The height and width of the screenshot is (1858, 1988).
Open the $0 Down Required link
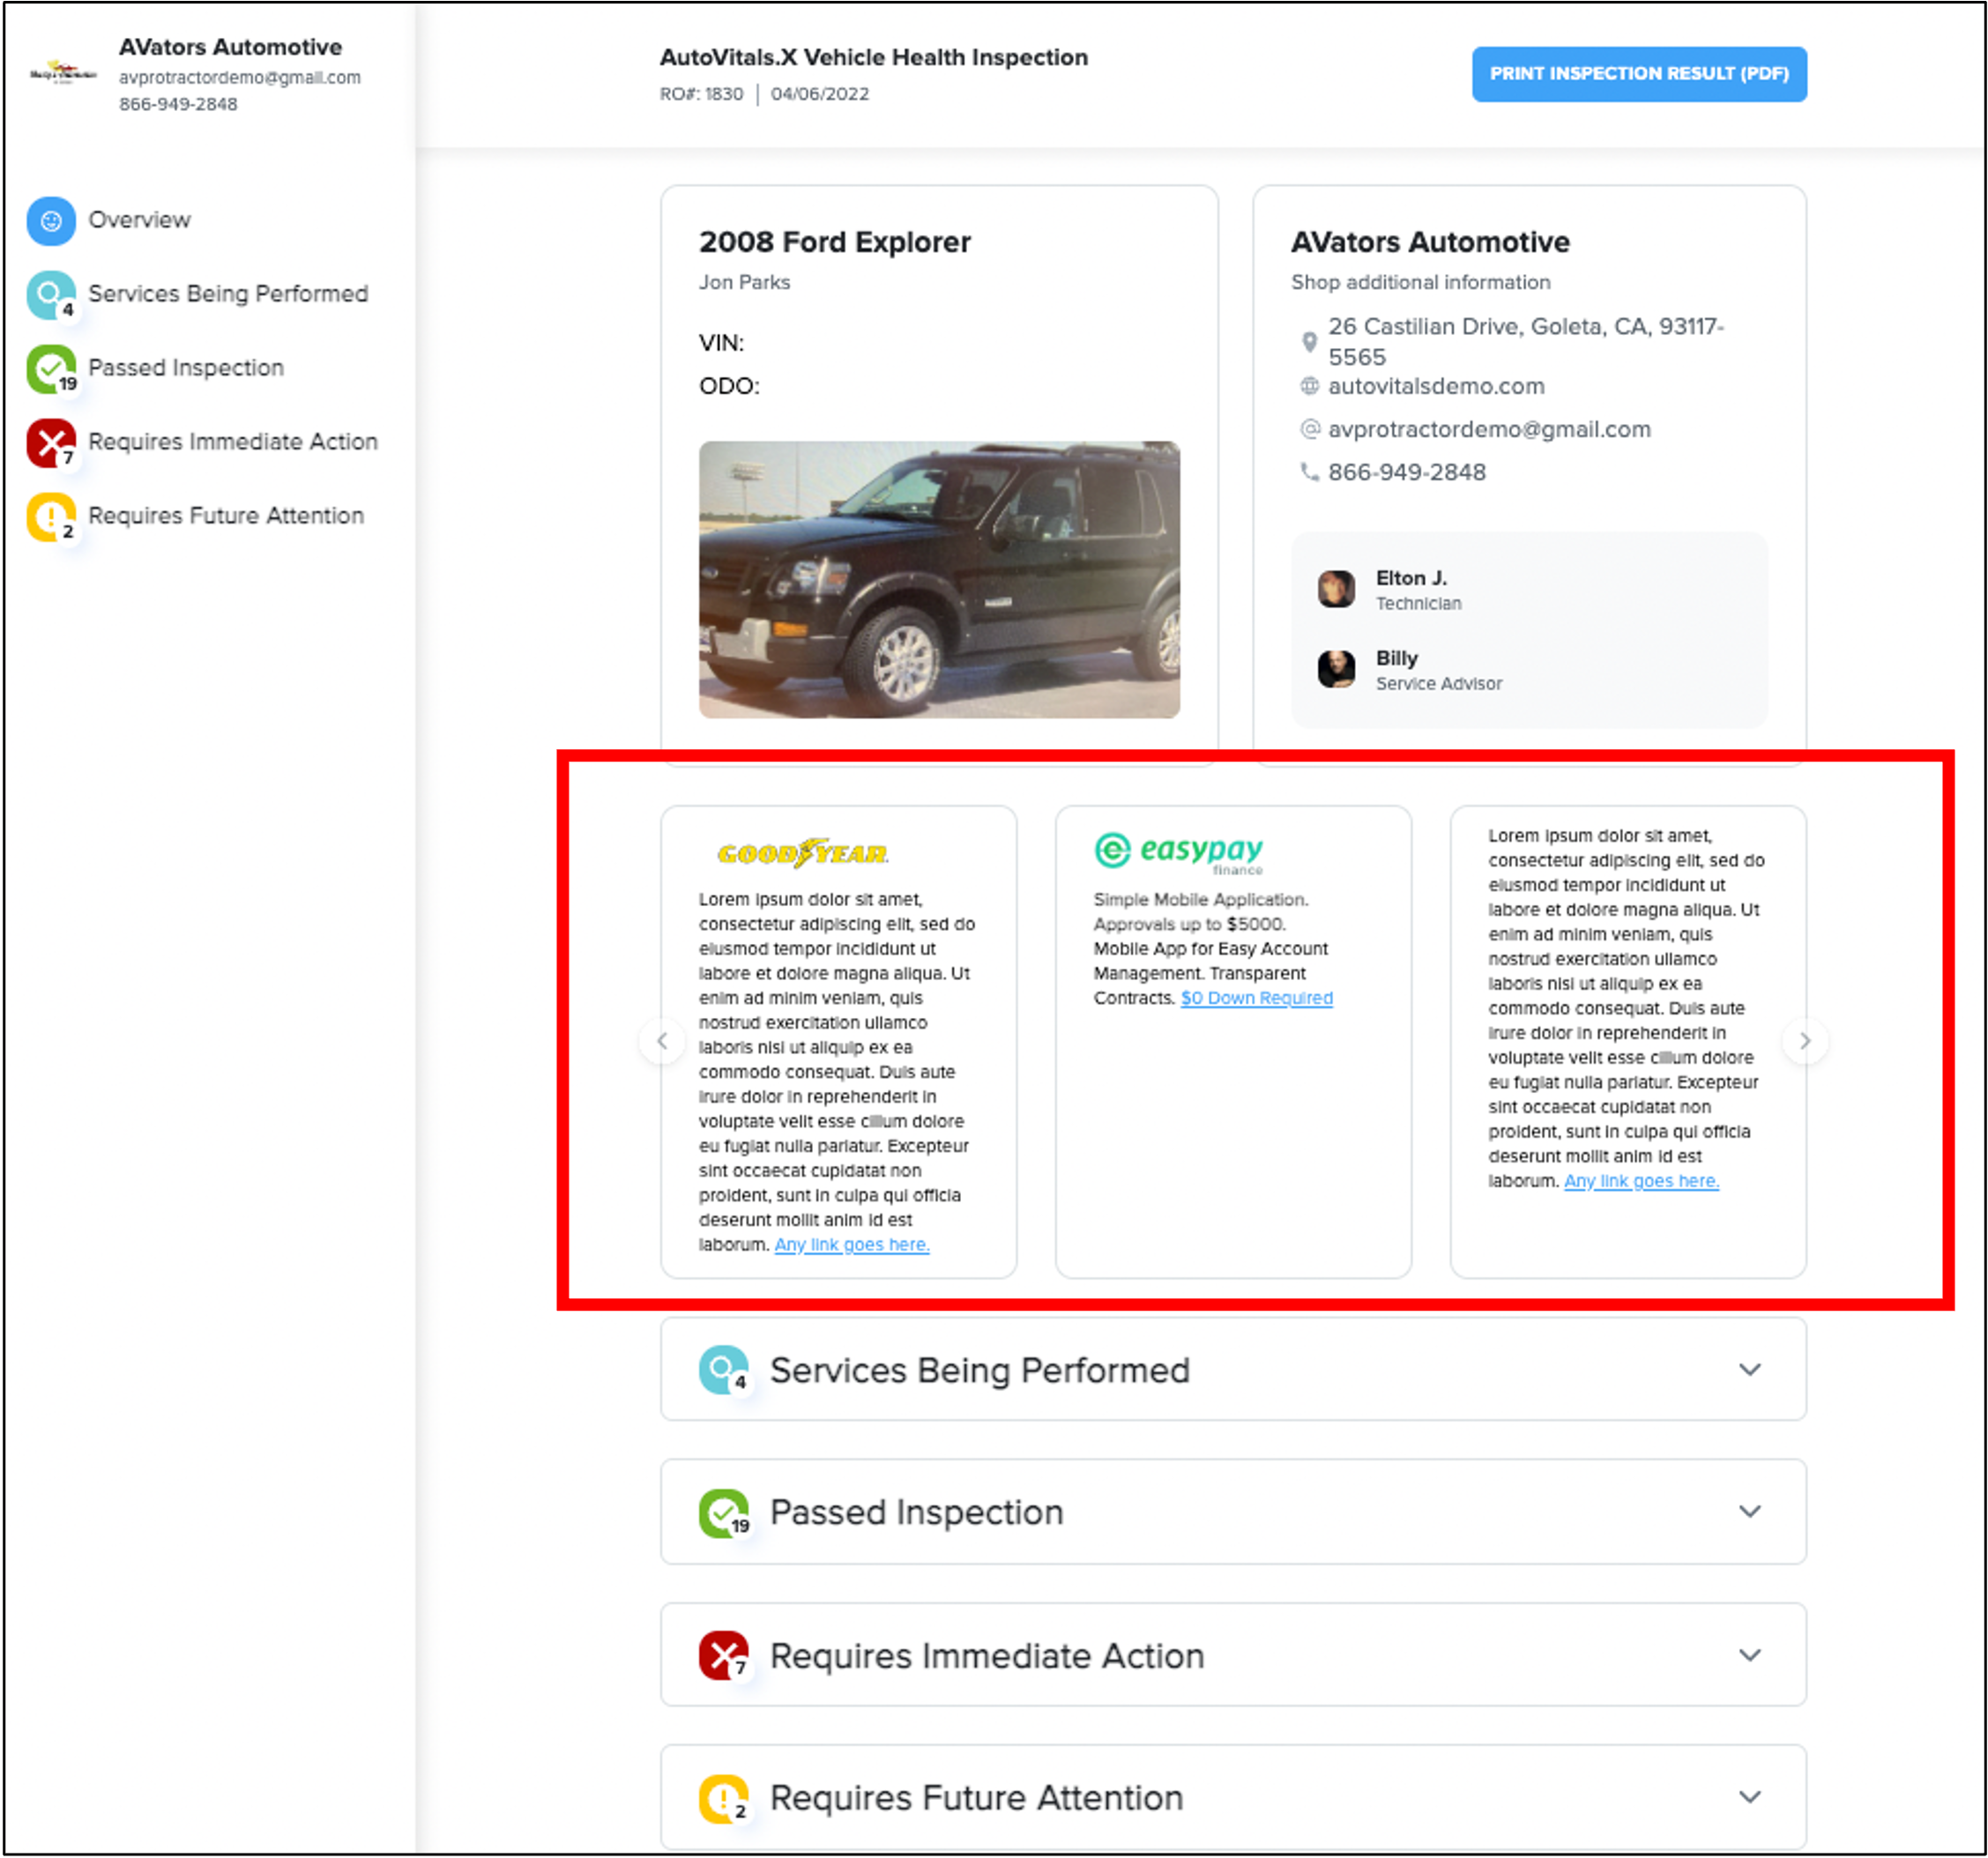[x=1256, y=998]
